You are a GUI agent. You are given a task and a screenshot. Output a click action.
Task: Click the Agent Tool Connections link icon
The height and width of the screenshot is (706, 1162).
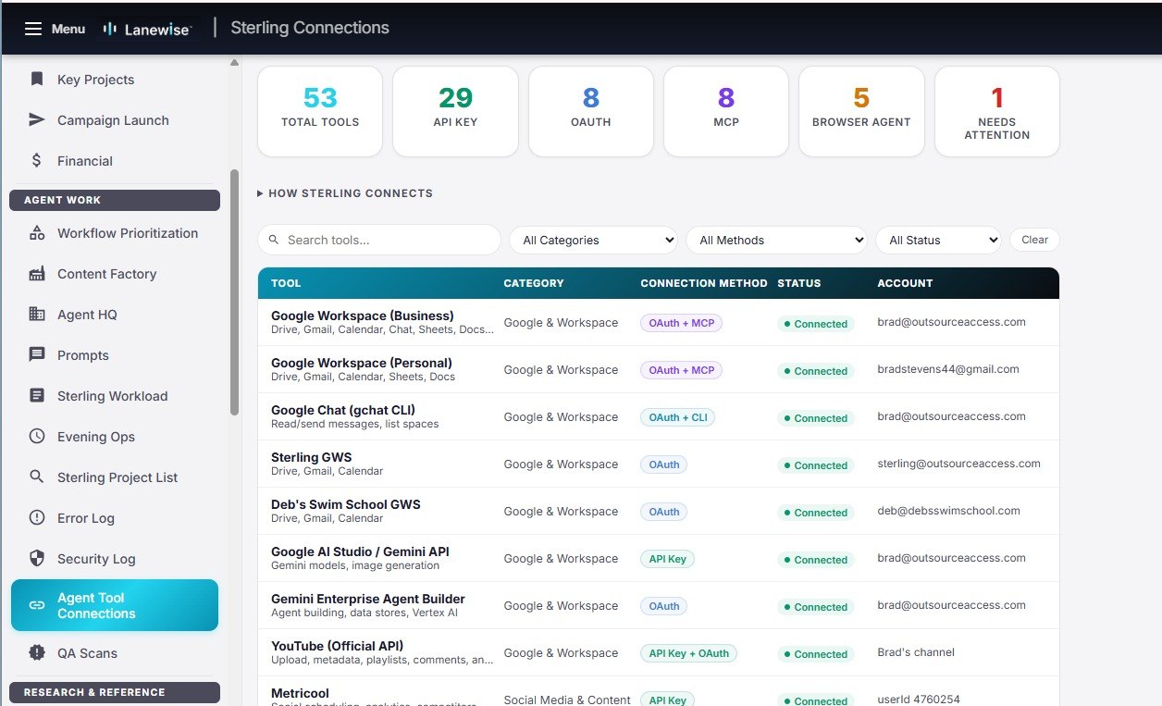(37, 606)
